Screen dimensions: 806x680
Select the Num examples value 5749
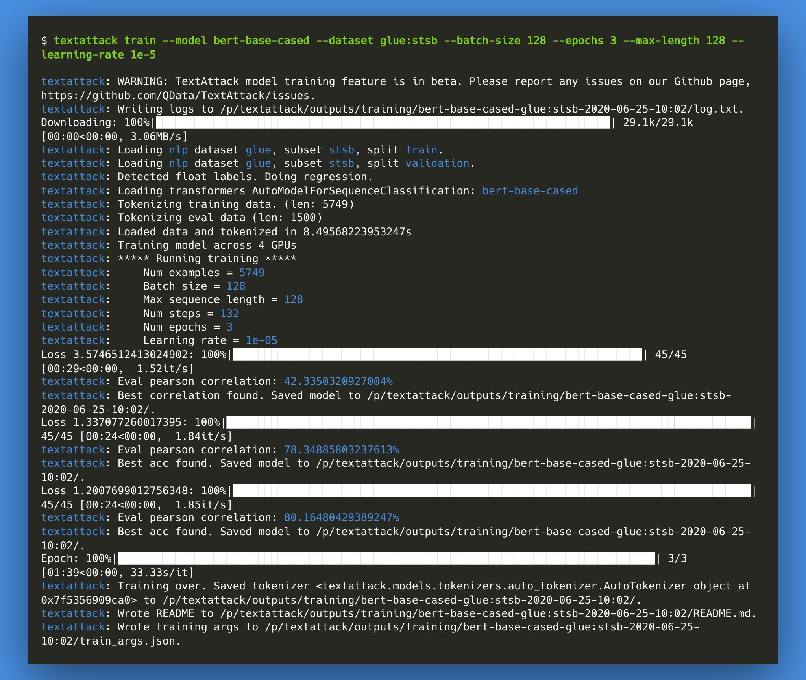[251, 272]
